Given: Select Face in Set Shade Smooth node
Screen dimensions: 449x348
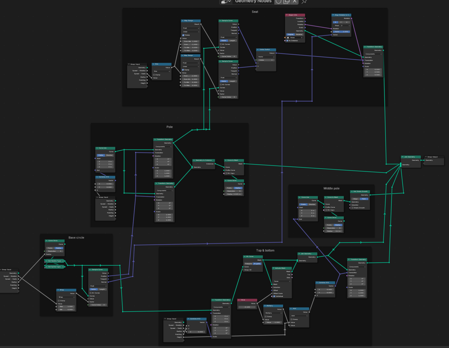Looking at the screenshot, I should [x=364, y=199].
